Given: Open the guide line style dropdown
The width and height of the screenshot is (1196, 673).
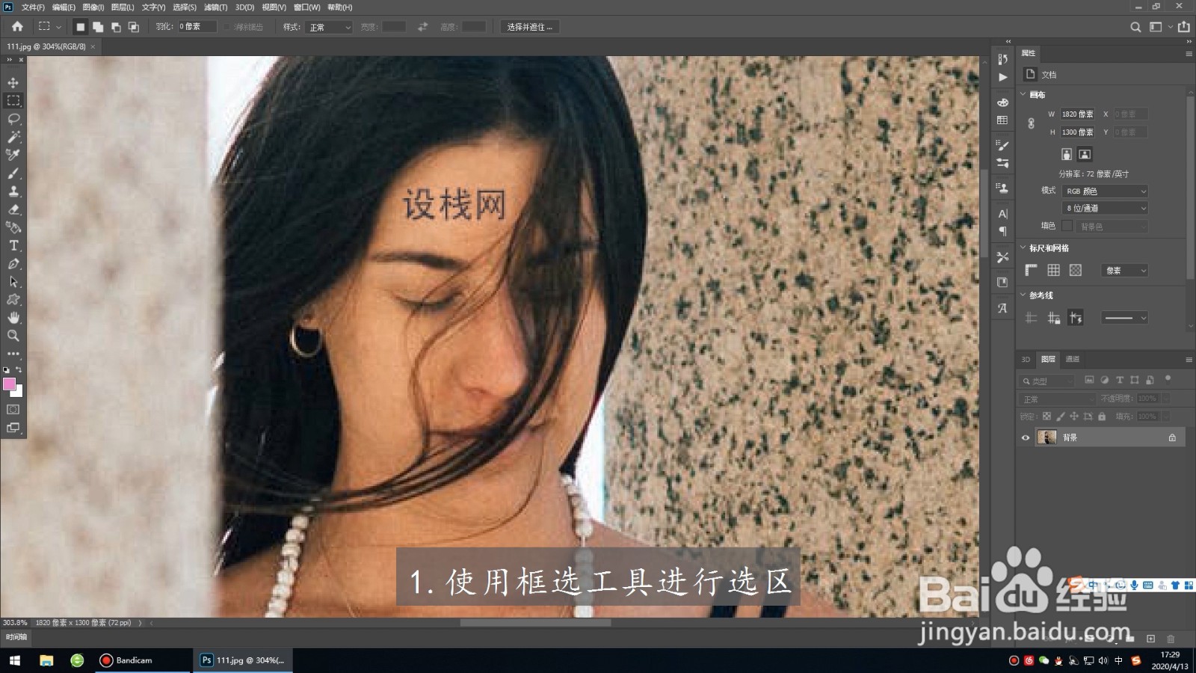Looking at the screenshot, I should pos(1124,318).
